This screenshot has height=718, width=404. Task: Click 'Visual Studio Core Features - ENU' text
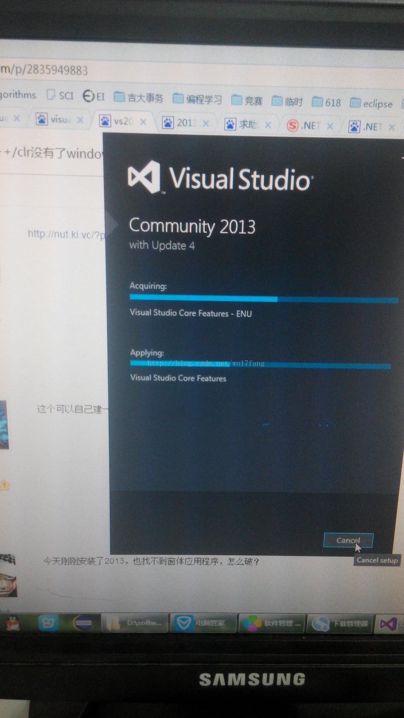191,313
